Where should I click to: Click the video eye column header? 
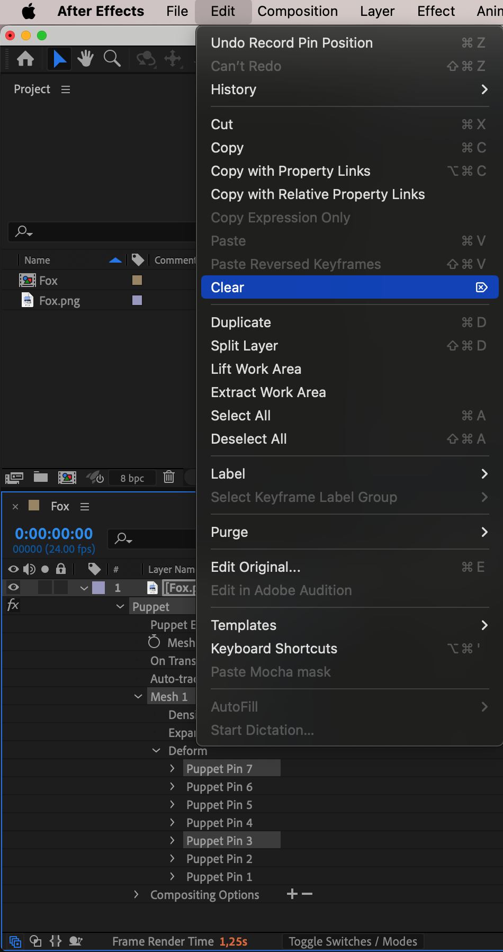[13, 569]
